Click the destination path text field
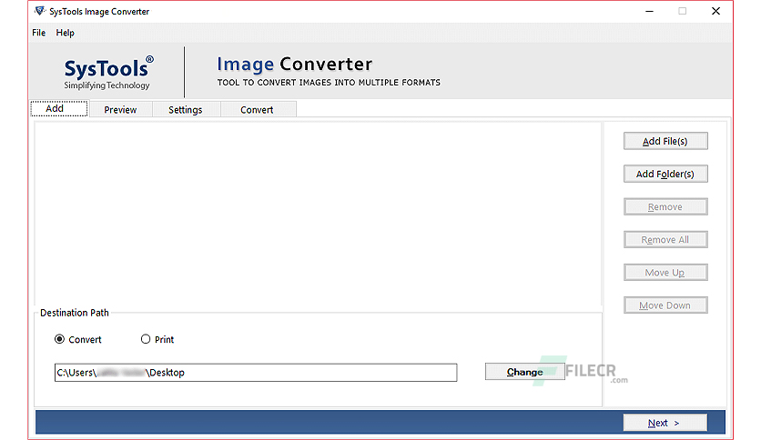The width and height of the screenshot is (761, 440). tap(256, 373)
